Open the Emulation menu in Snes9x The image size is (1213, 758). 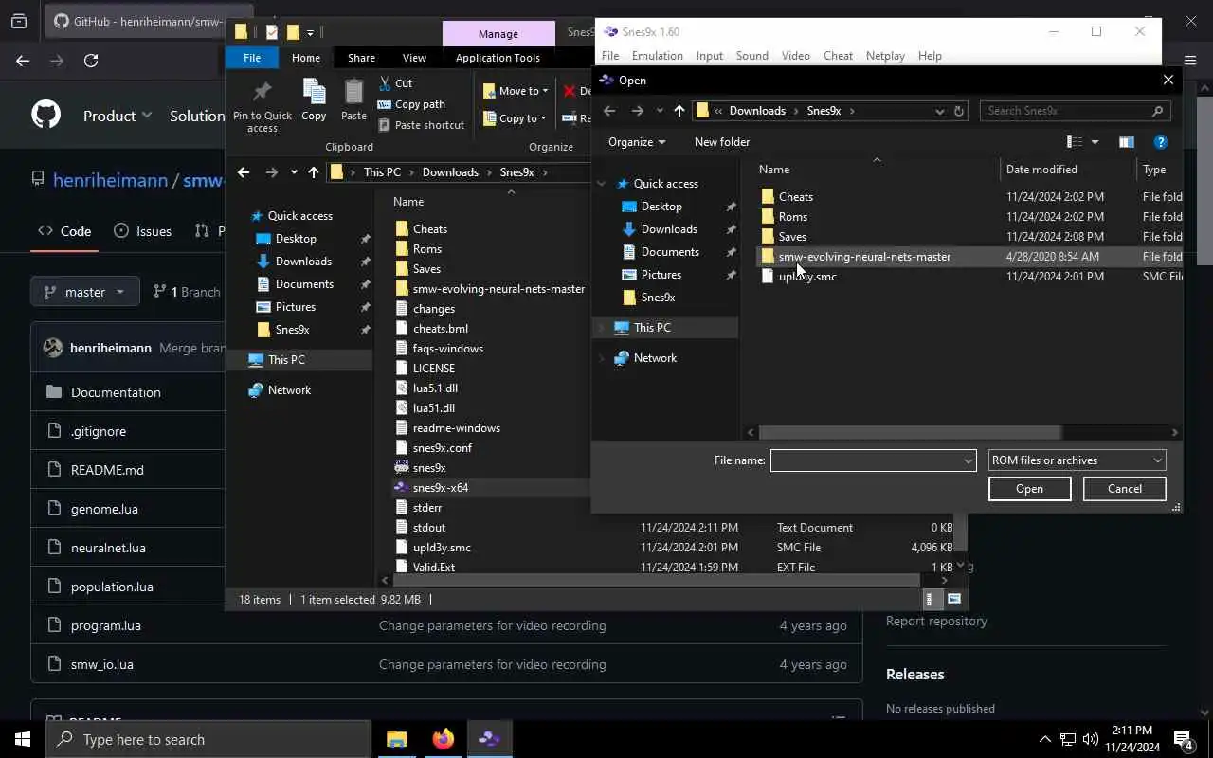(x=657, y=56)
